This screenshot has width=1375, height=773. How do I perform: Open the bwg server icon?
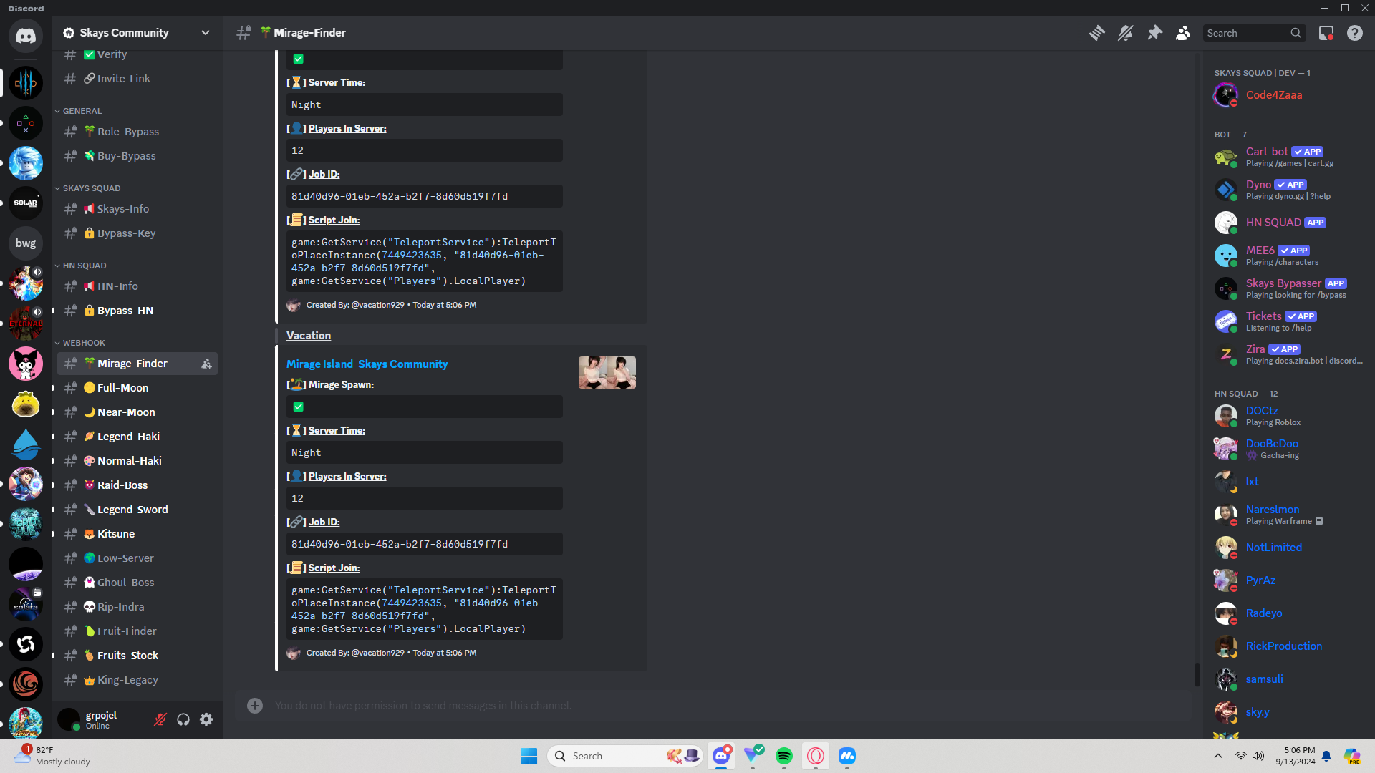point(26,243)
